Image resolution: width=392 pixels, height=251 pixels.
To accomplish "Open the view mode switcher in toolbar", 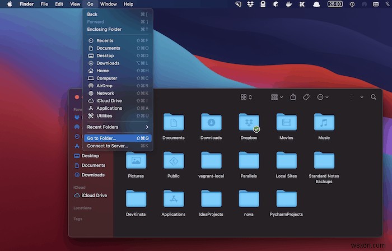I will coord(246,97).
